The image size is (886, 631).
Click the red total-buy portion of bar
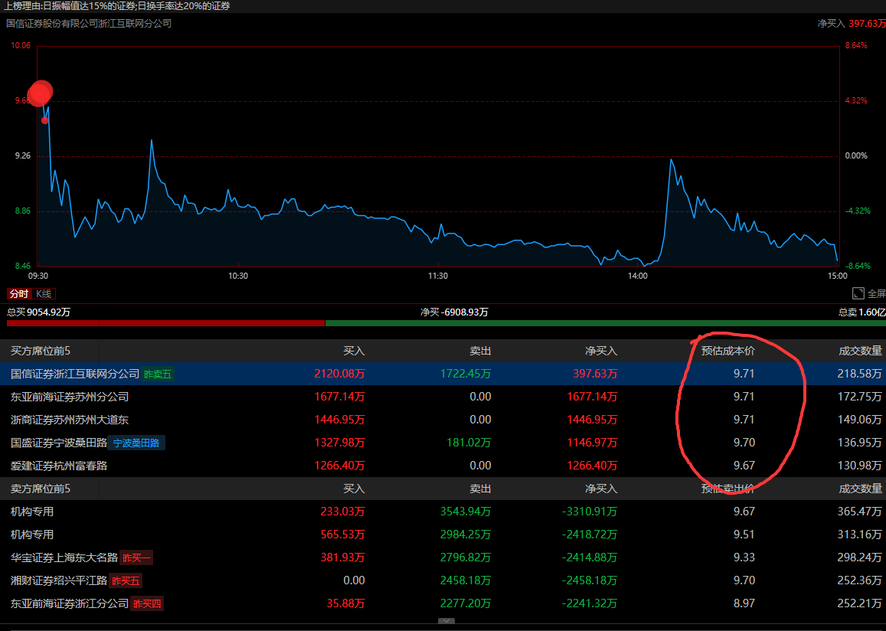tap(165, 323)
